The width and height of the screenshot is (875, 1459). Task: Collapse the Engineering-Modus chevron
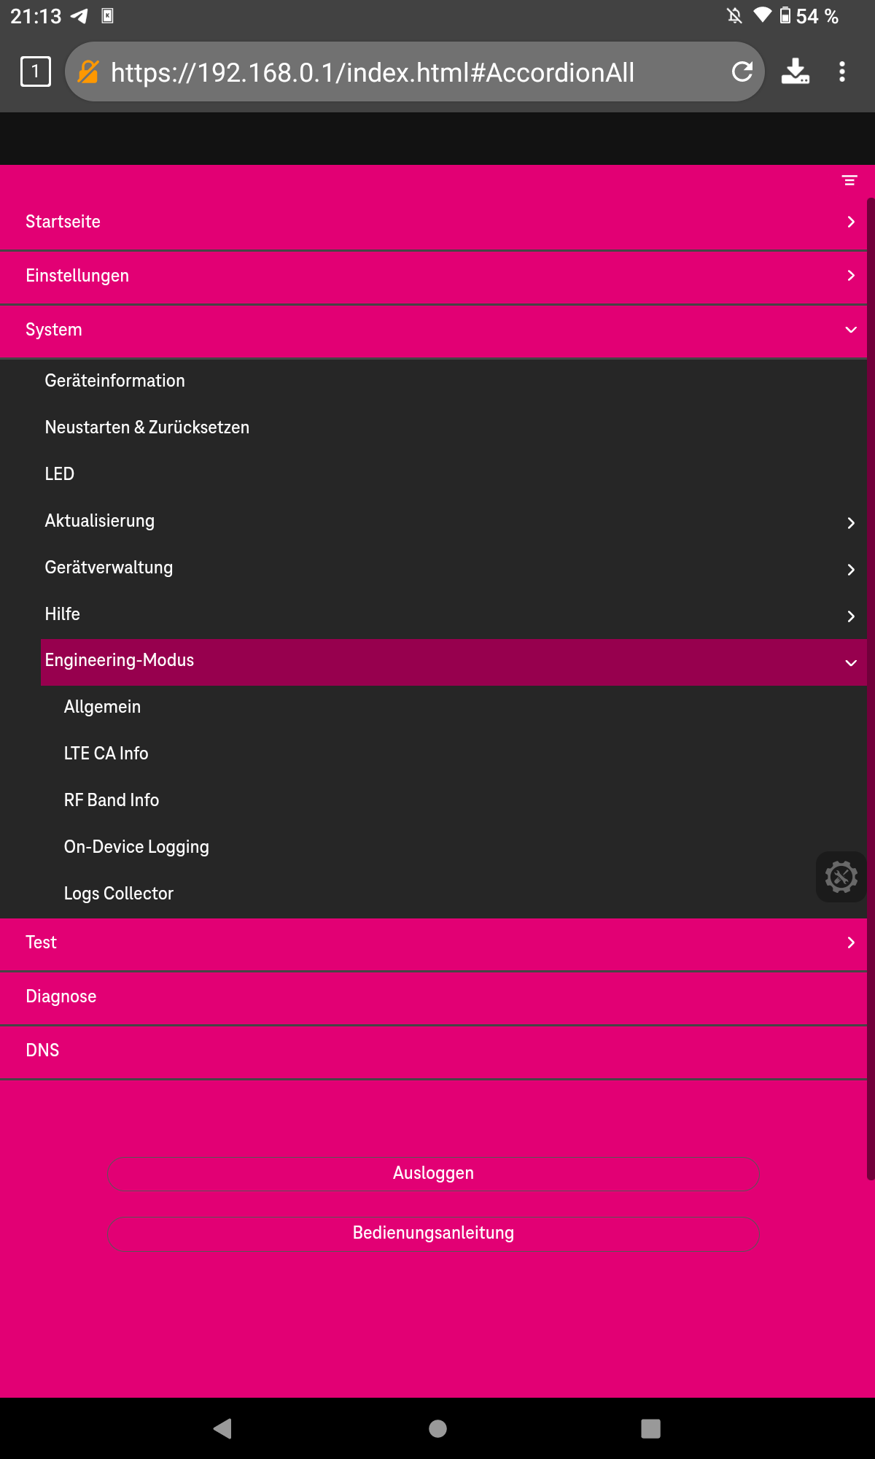[850, 662]
